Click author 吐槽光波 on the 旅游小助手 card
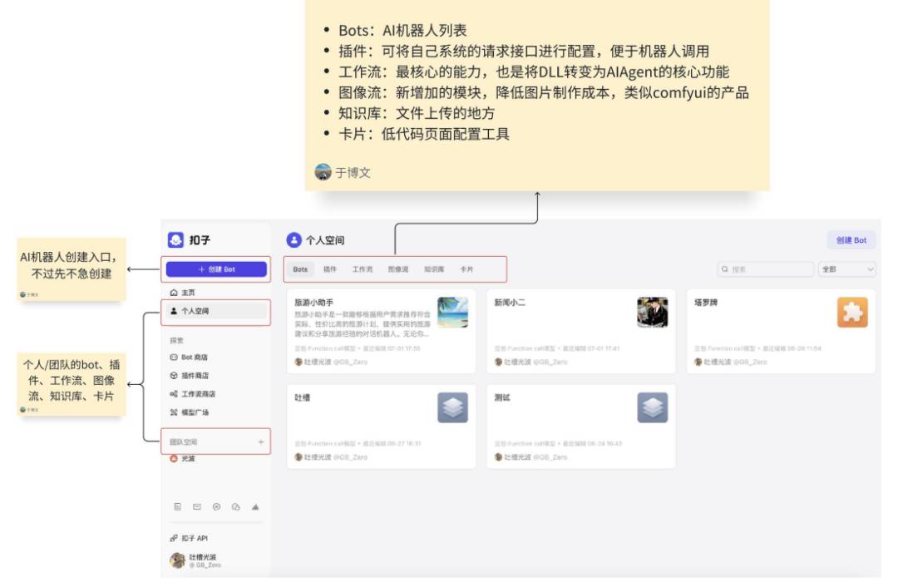Viewport: 898px width, 587px height. 317,362
